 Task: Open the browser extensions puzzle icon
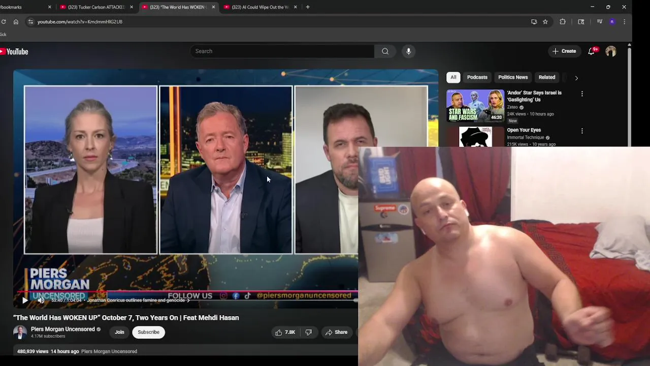tap(563, 22)
